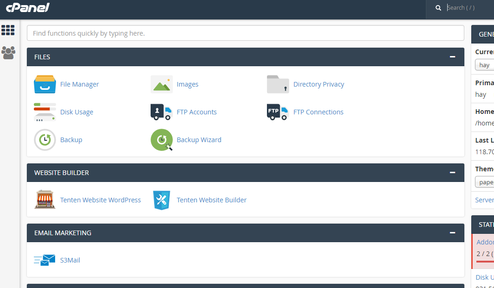Focus the top bar Search field

pyautogui.click(x=469, y=8)
